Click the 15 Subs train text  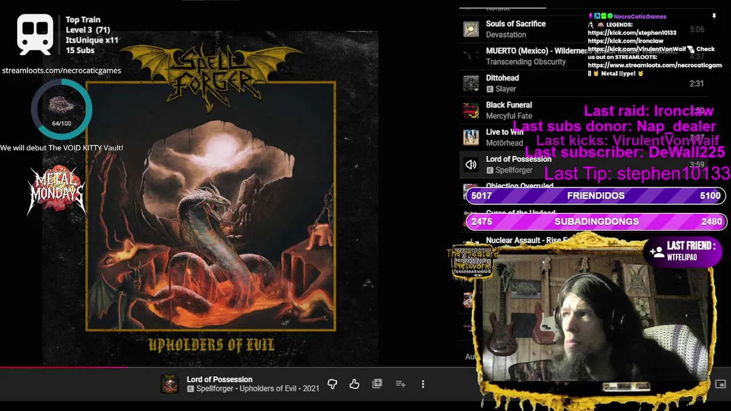tap(80, 50)
